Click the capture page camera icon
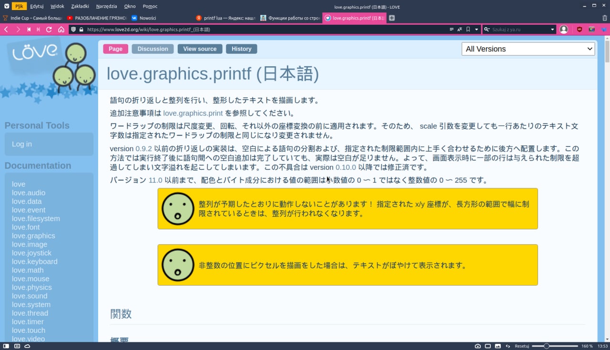The width and height of the screenshot is (610, 350). pos(478,346)
